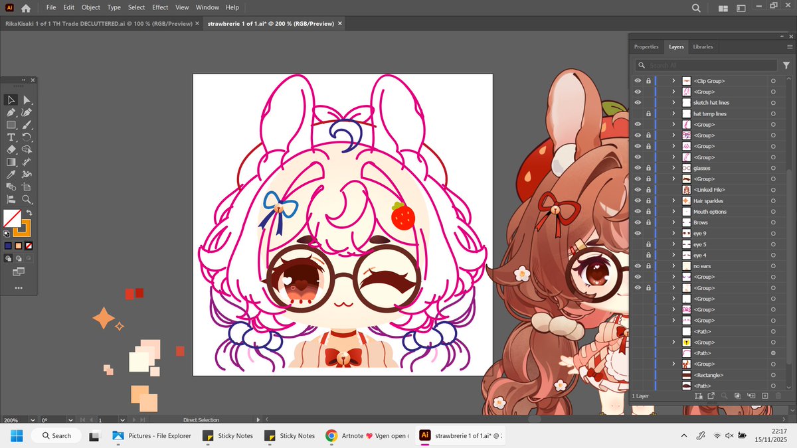Open Edit Toolbar three dots
The width and height of the screenshot is (797, 448).
(18, 288)
